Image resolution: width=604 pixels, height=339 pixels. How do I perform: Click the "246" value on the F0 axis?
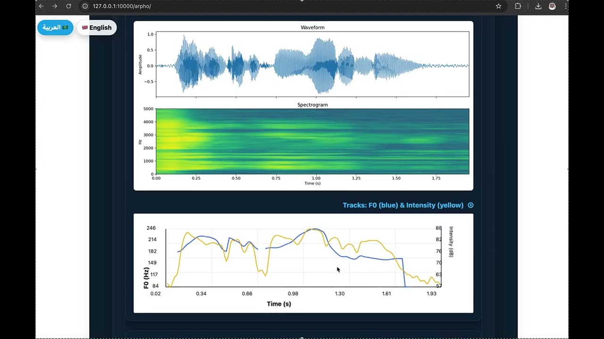coord(151,228)
